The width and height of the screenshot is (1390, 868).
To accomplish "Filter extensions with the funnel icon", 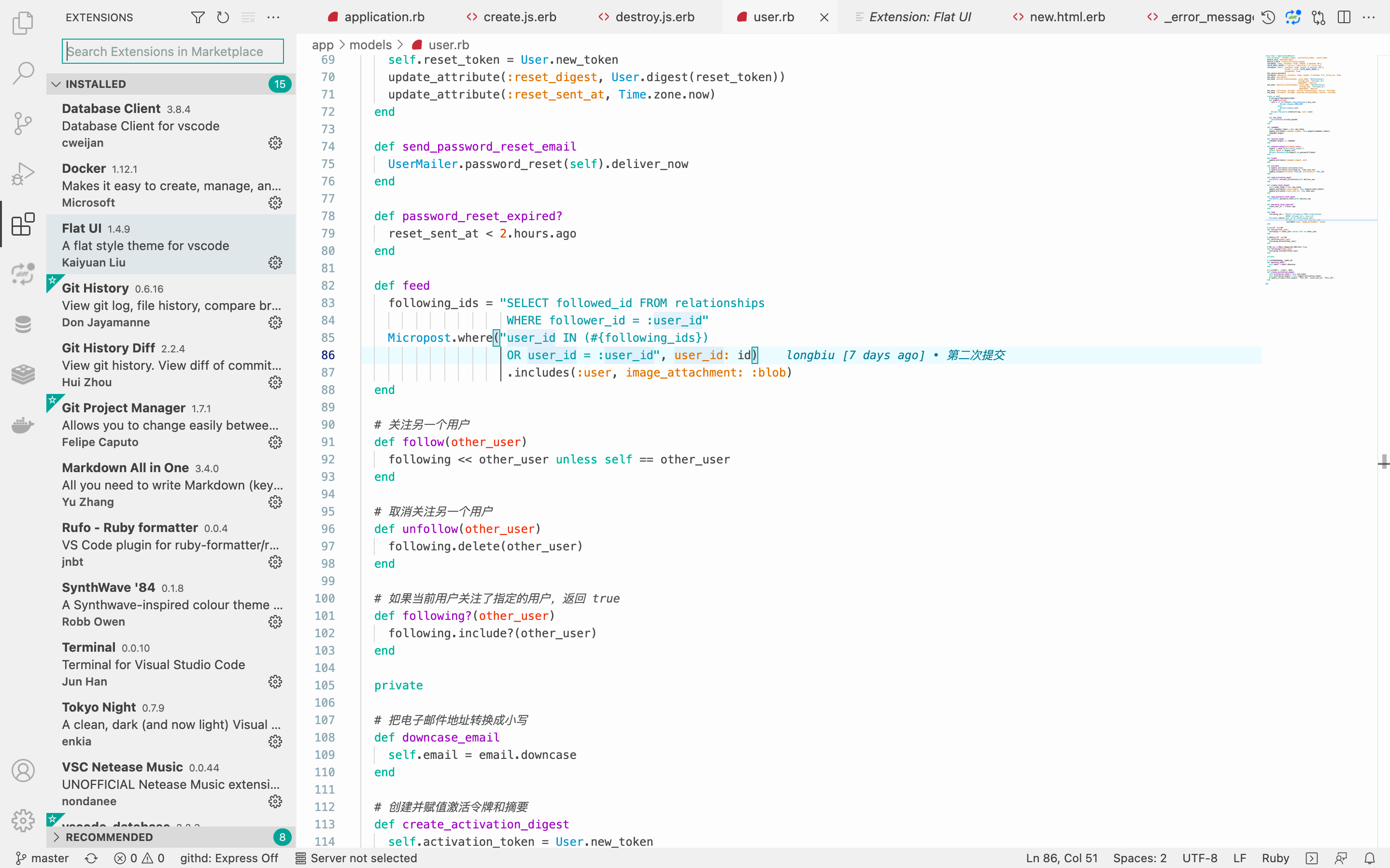I will (x=198, y=17).
